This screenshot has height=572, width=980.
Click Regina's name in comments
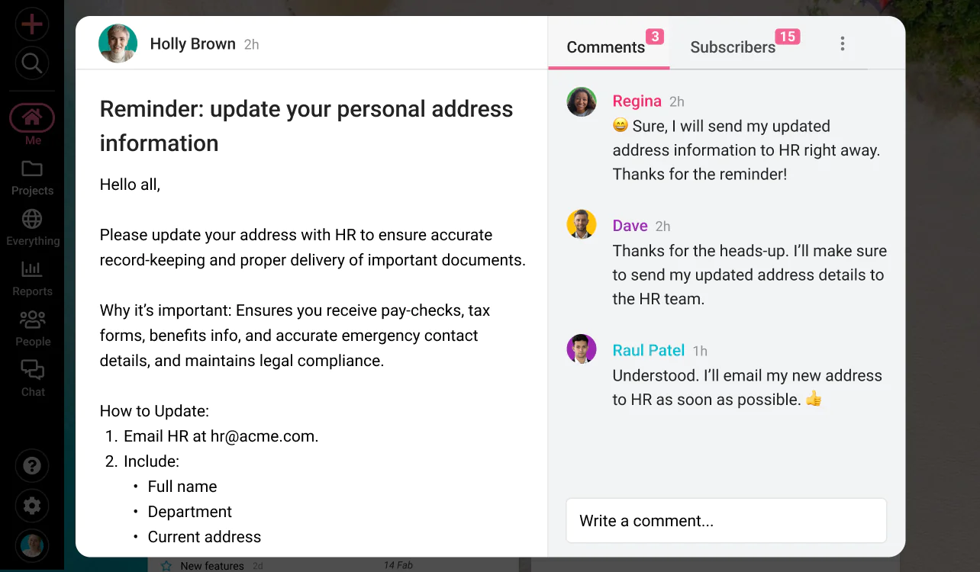click(x=637, y=101)
